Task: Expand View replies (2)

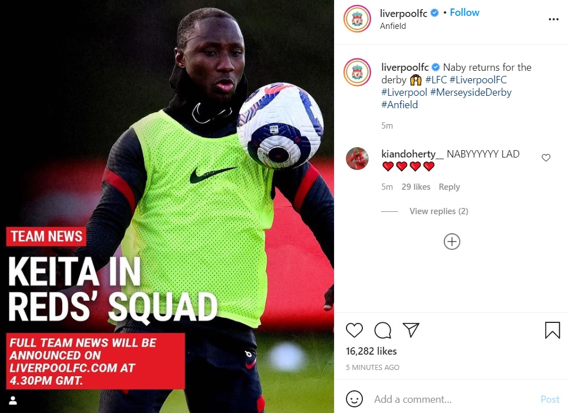Action: click(439, 211)
